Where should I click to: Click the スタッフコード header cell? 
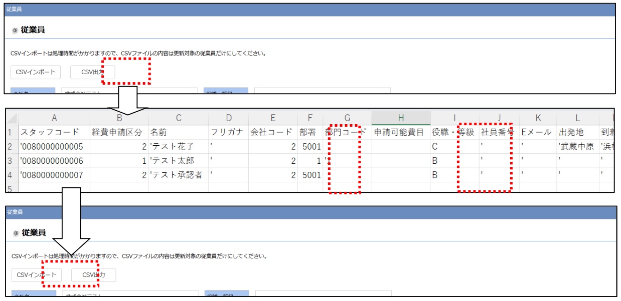[x=54, y=132]
